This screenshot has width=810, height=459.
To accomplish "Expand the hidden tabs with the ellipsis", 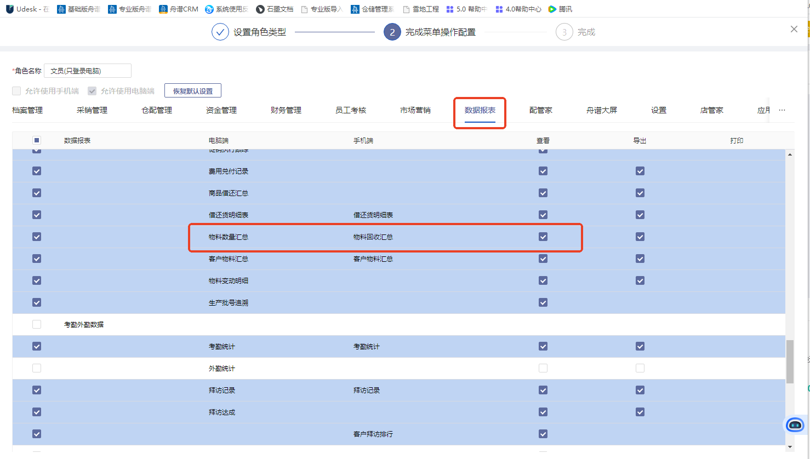I will [782, 110].
